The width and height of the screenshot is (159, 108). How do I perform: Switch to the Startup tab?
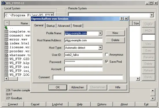(x=51, y=26)
